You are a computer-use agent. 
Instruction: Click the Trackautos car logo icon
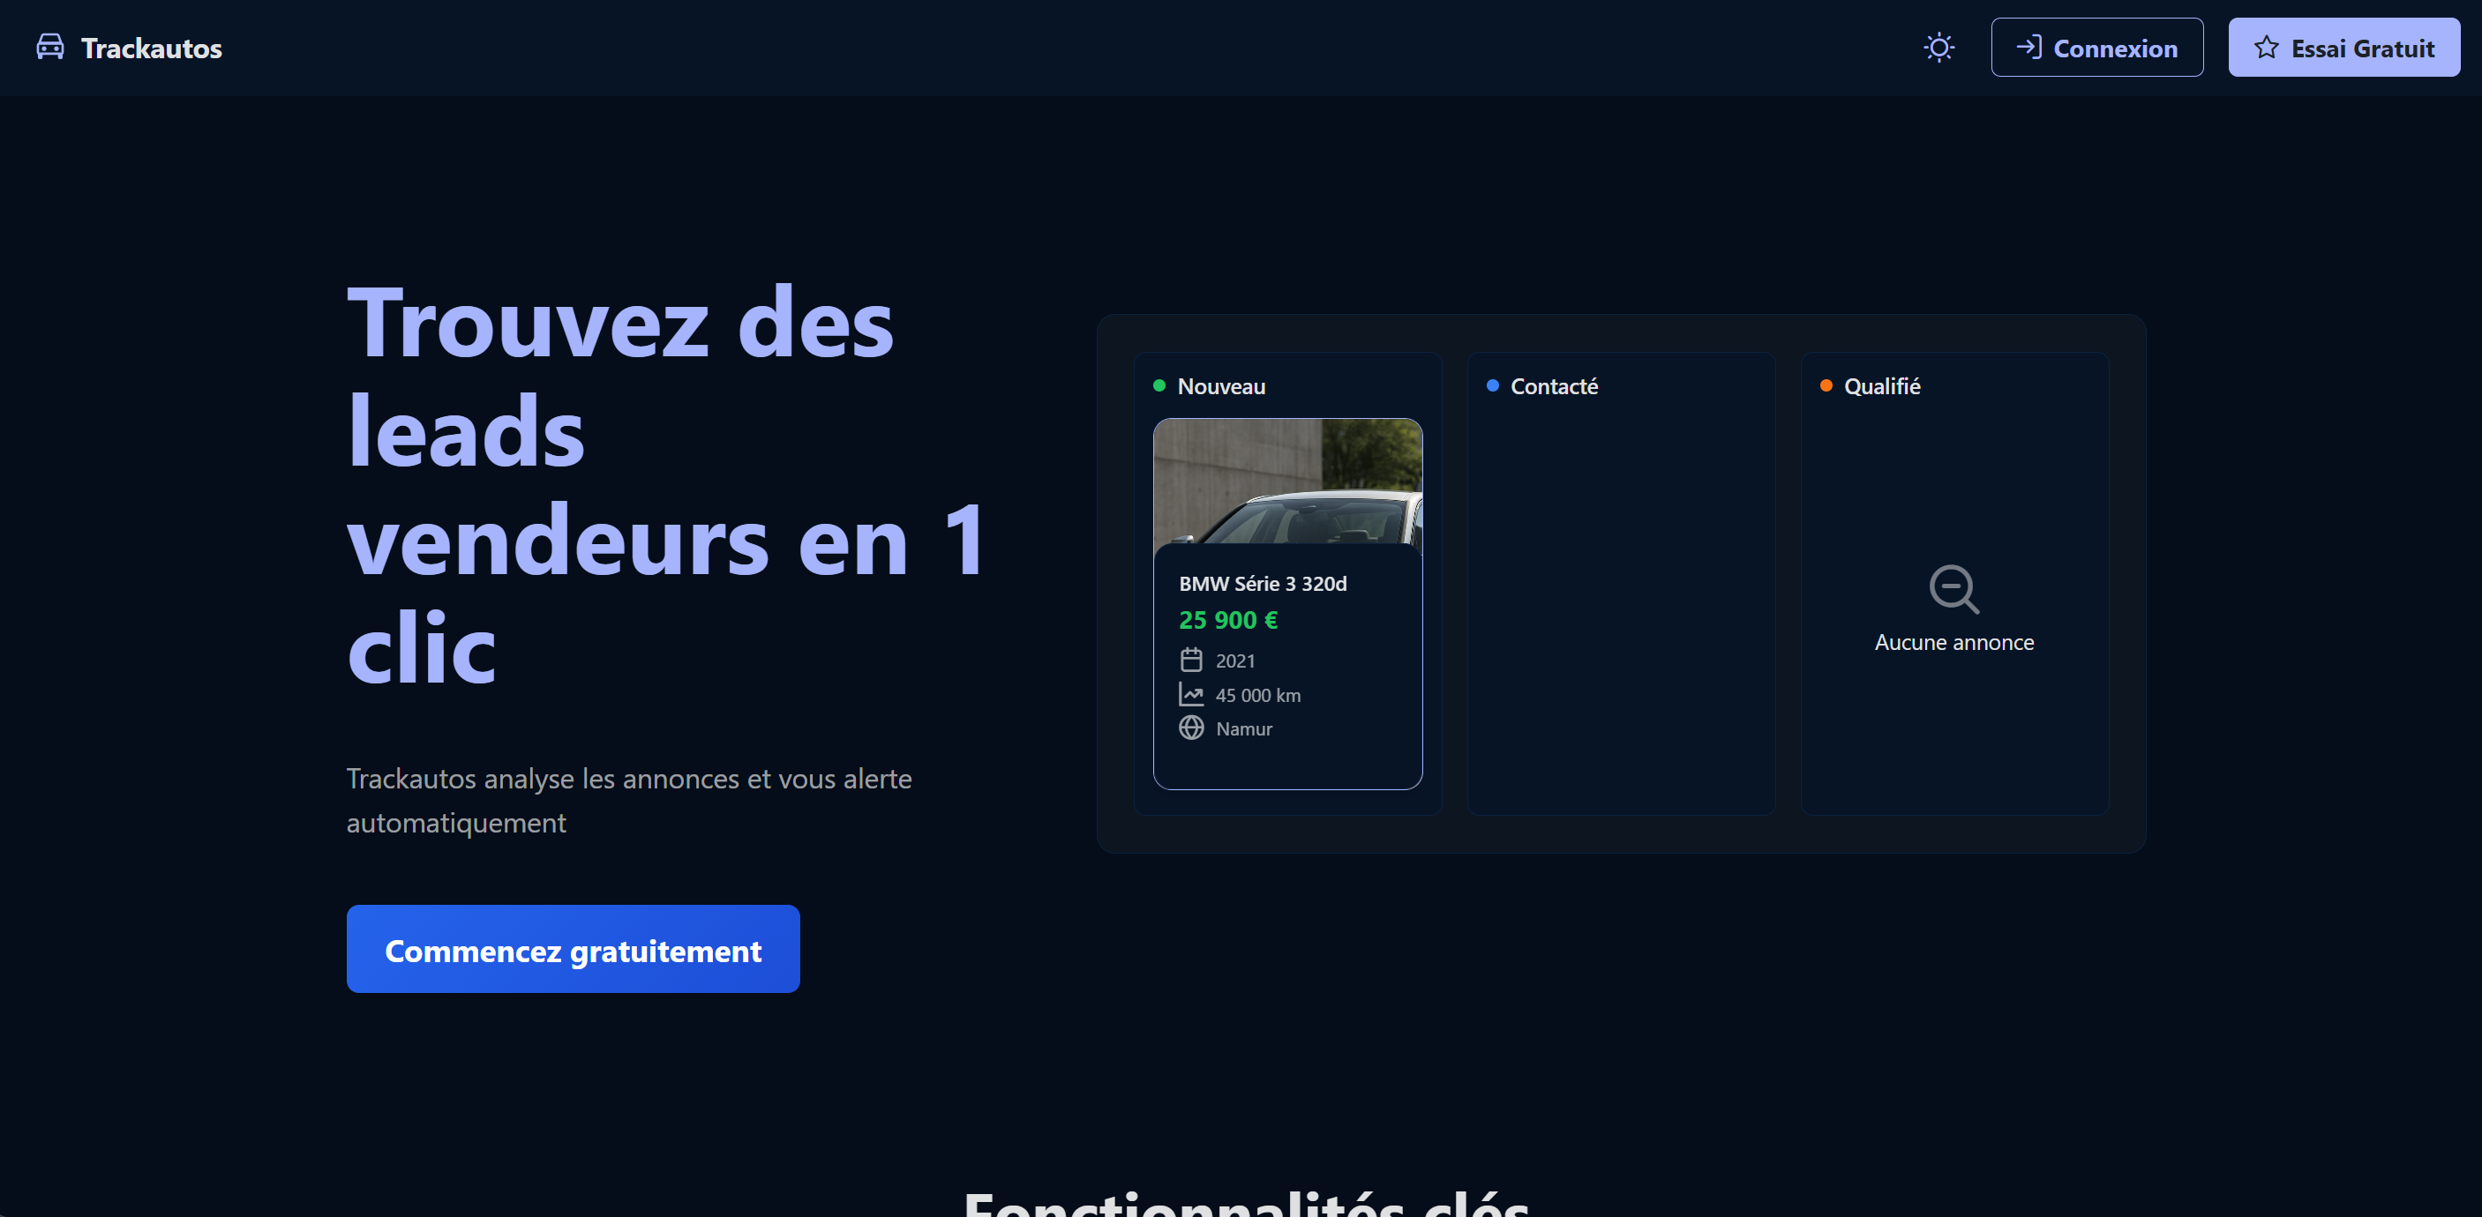coord(50,47)
